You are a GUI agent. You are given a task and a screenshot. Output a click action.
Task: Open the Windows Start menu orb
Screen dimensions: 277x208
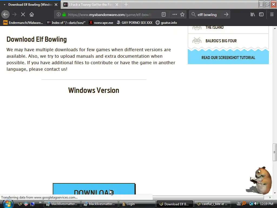[x=7, y=204]
